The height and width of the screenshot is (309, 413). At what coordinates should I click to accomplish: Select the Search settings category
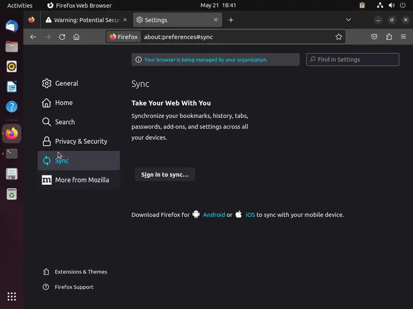65,122
